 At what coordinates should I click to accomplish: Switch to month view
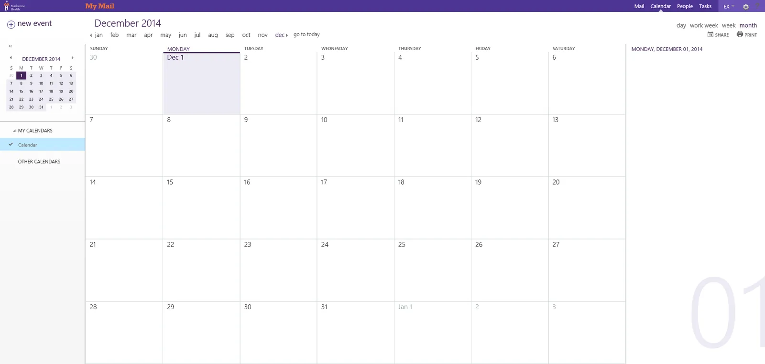click(748, 26)
